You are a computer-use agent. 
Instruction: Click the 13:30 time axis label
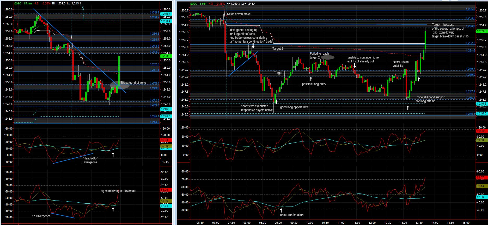419,223
